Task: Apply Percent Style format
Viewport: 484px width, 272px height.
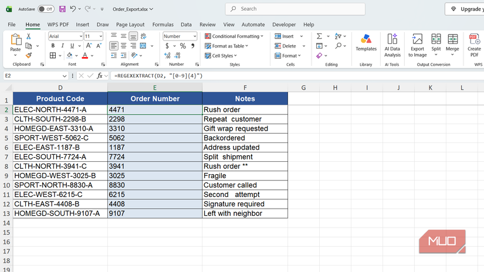Action: 182,46
